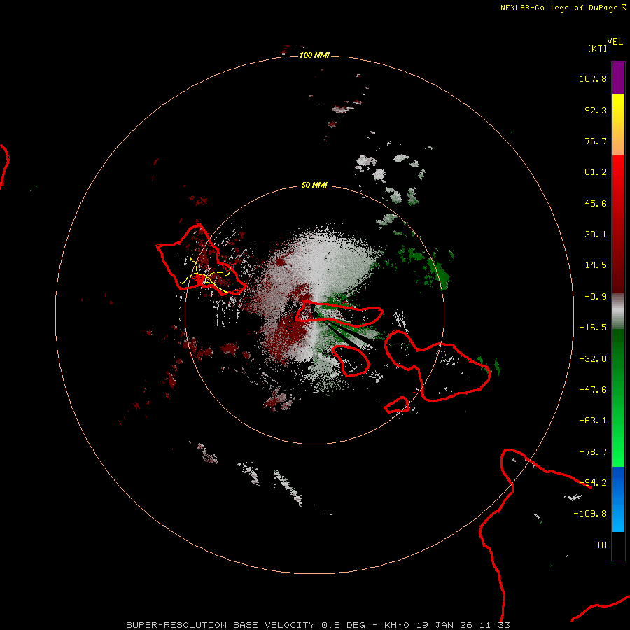Click the -32.0 scale value
Image resolution: width=630 pixels, height=630 pixels.
[x=593, y=359]
